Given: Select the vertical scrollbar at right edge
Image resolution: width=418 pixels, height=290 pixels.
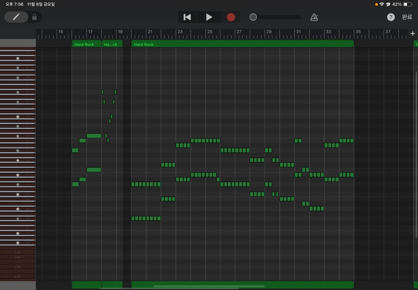Looking at the screenshot, I should pos(416,155).
